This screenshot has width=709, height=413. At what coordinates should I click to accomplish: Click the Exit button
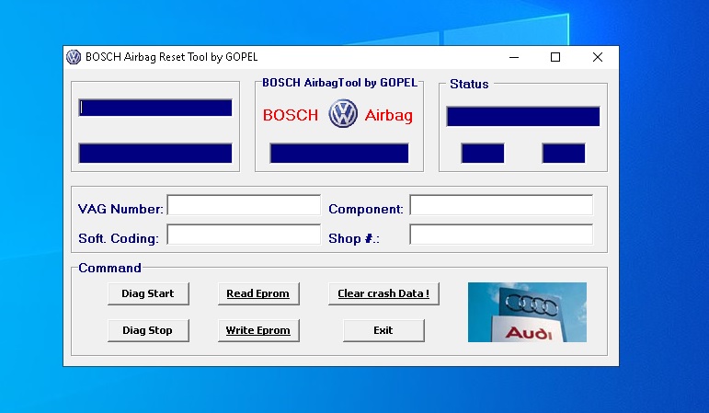[x=383, y=330]
